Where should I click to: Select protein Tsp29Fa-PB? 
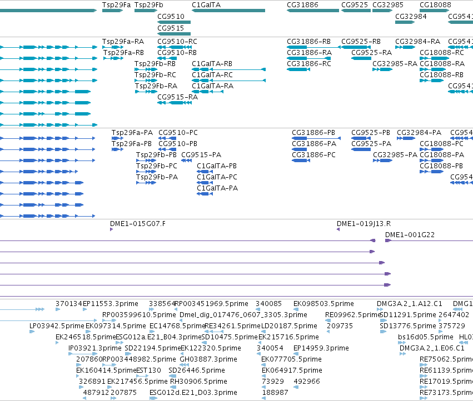(132, 144)
